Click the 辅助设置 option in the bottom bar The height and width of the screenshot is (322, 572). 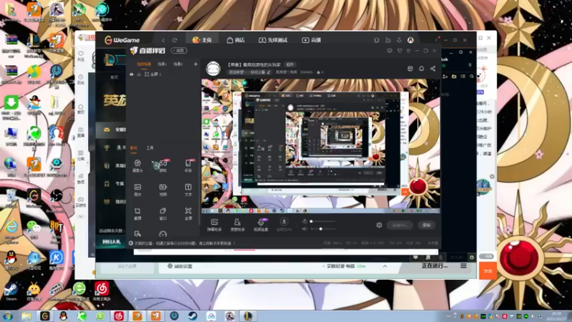tap(179, 266)
